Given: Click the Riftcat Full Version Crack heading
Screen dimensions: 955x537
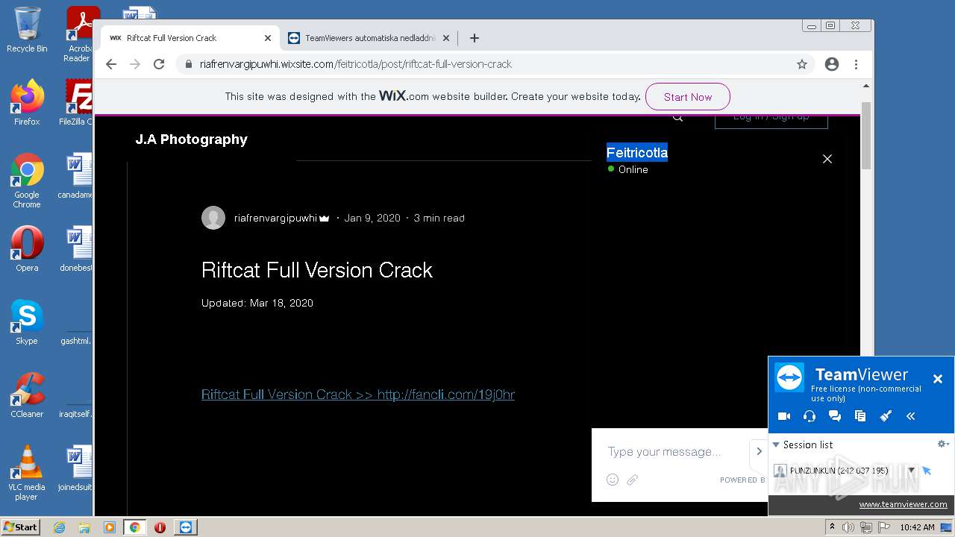Looking at the screenshot, I should tap(317, 270).
